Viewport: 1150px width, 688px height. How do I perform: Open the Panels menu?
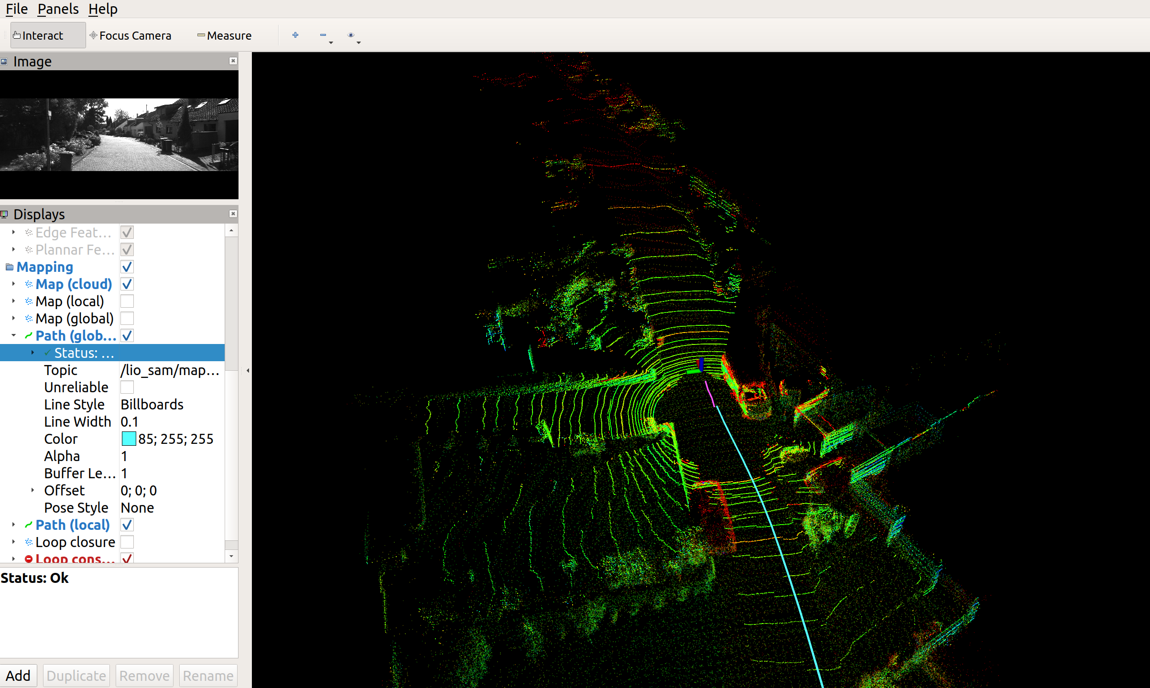point(58,9)
